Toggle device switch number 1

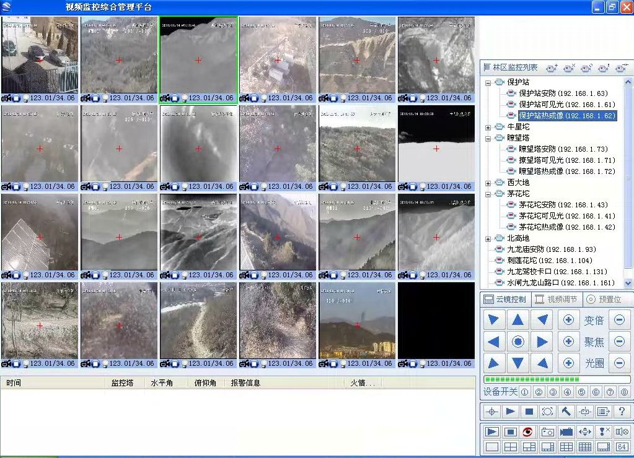(524, 392)
